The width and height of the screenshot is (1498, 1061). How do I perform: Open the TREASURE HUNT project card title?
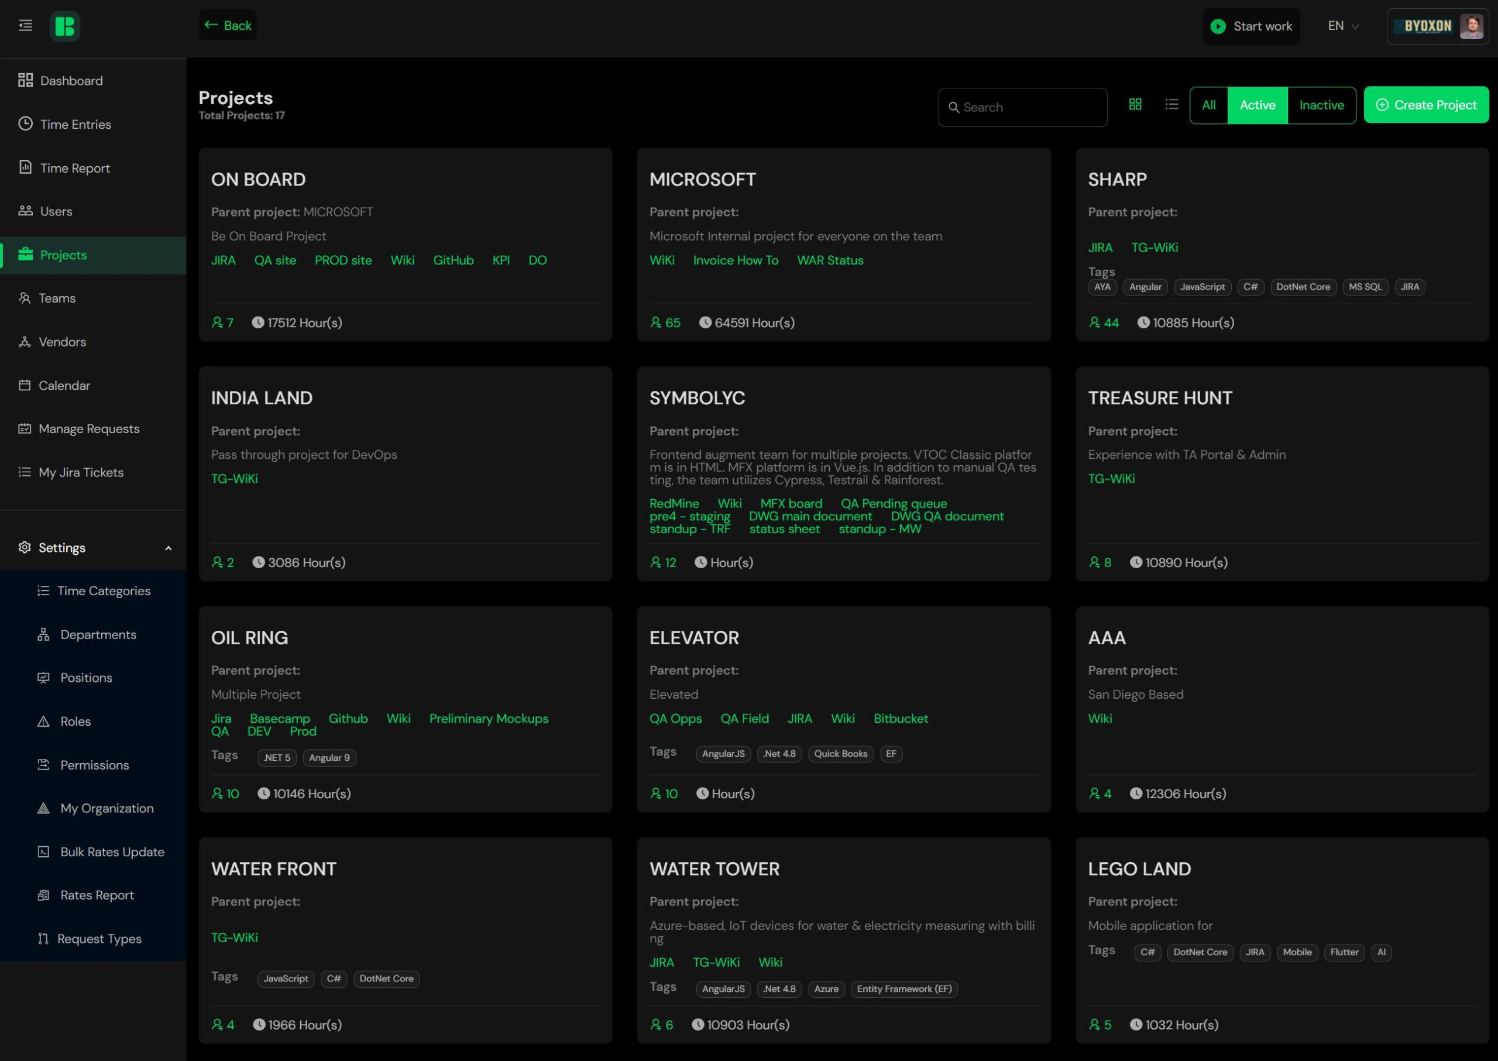coord(1160,398)
